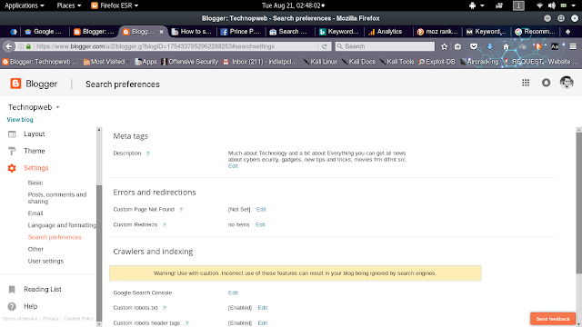Edit Custom Redirects setting
582x327 pixels.
[x=260, y=224]
